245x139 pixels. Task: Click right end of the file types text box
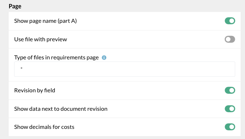tap(231, 69)
